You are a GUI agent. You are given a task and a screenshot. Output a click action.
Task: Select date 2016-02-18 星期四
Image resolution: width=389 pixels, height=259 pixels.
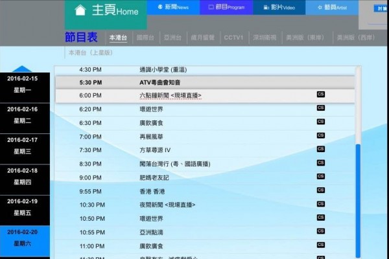pyautogui.click(x=23, y=175)
